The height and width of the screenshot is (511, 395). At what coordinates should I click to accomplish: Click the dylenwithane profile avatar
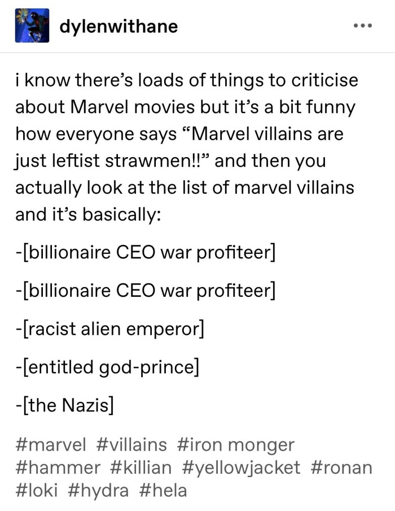[x=32, y=26]
